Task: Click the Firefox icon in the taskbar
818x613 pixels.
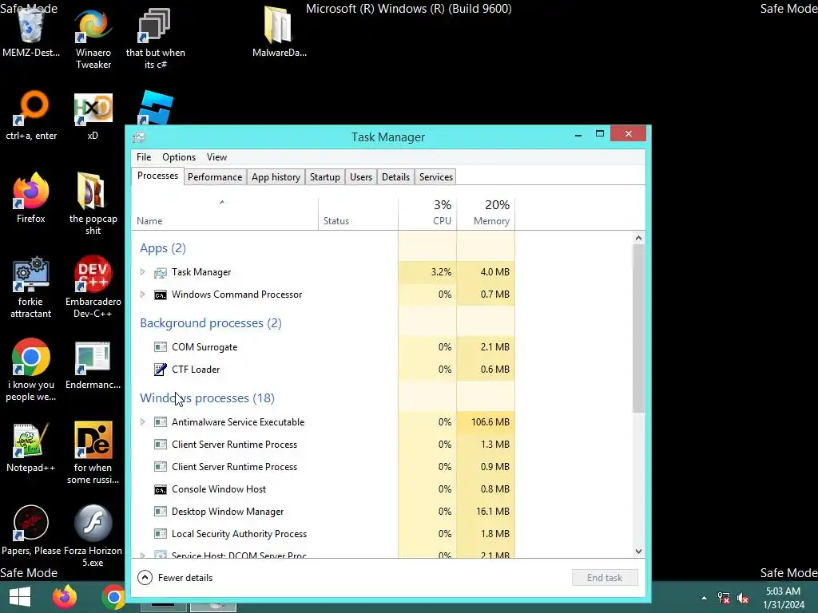Action: (x=65, y=597)
